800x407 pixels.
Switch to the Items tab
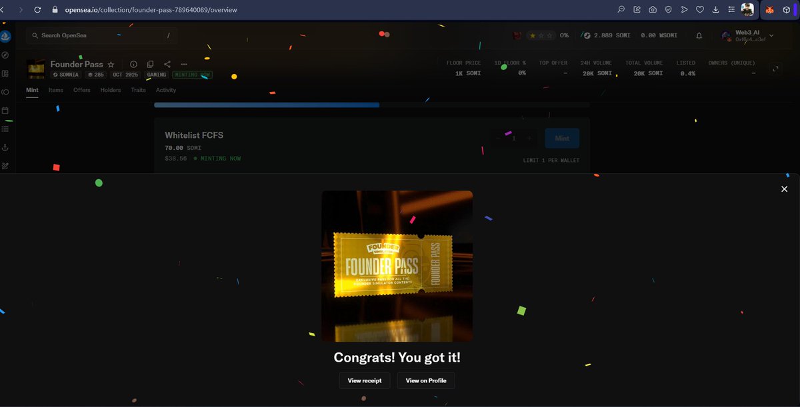point(56,90)
